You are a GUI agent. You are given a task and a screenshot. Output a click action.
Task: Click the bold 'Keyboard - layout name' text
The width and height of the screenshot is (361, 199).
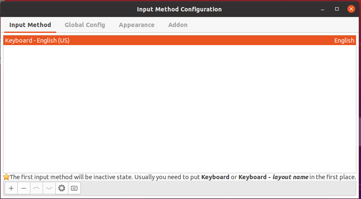coord(273,177)
